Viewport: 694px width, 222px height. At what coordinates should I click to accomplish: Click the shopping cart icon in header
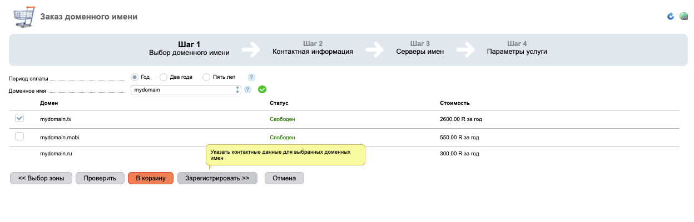click(23, 17)
